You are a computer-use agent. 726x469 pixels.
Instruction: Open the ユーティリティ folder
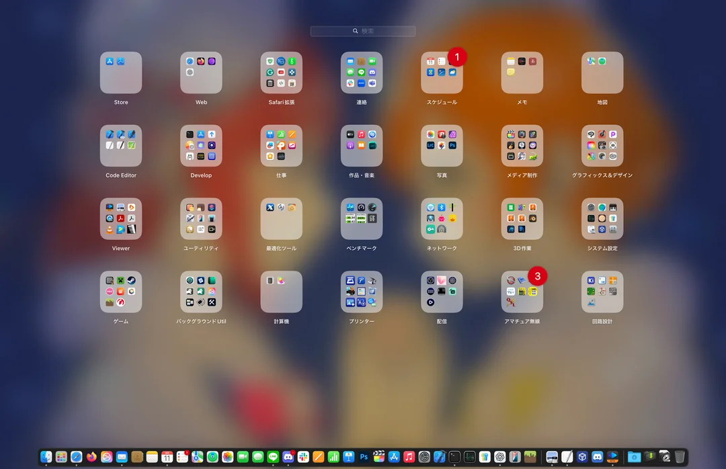201,218
